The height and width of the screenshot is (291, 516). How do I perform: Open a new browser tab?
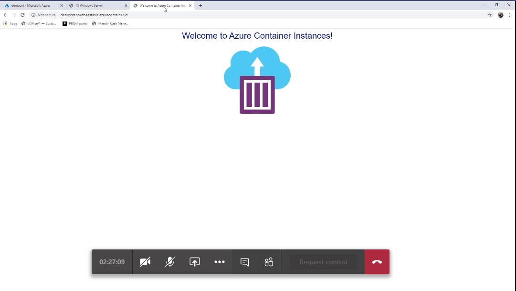(200, 6)
